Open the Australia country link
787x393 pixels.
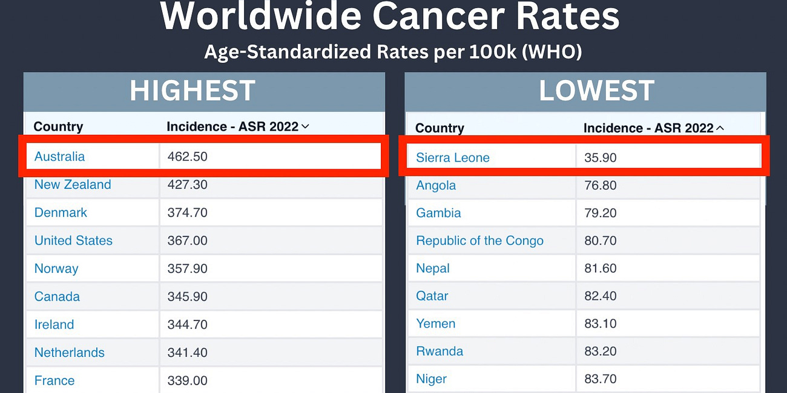tap(59, 156)
